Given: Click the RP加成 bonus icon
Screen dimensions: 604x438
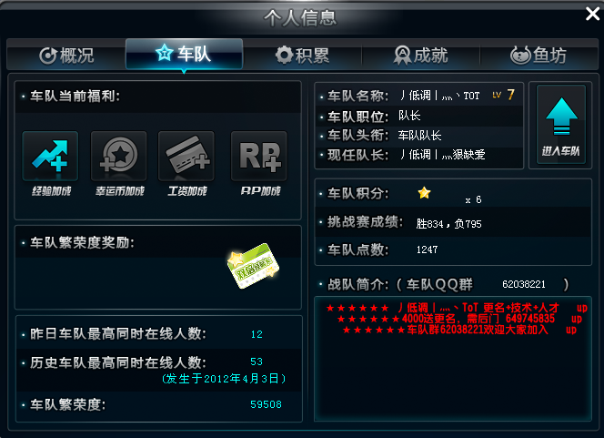Looking at the screenshot, I should [x=259, y=156].
